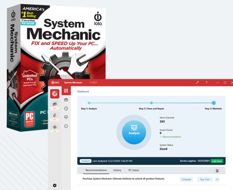The image size is (233, 190).
Task: Open the Toolbox briefcase icon
Action: [x=66, y=100]
